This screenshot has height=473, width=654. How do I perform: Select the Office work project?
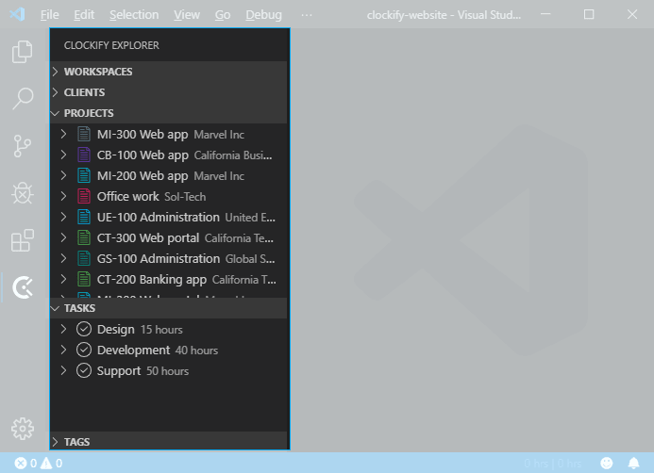pyautogui.click(x=169, y=197)
